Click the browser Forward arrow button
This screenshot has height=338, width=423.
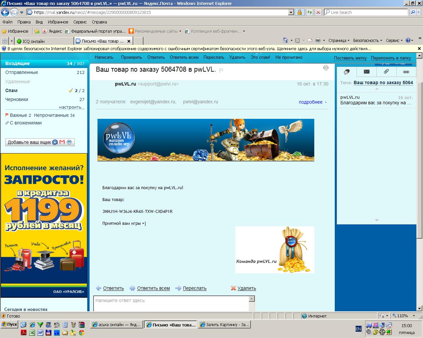(x=14, y=13)
